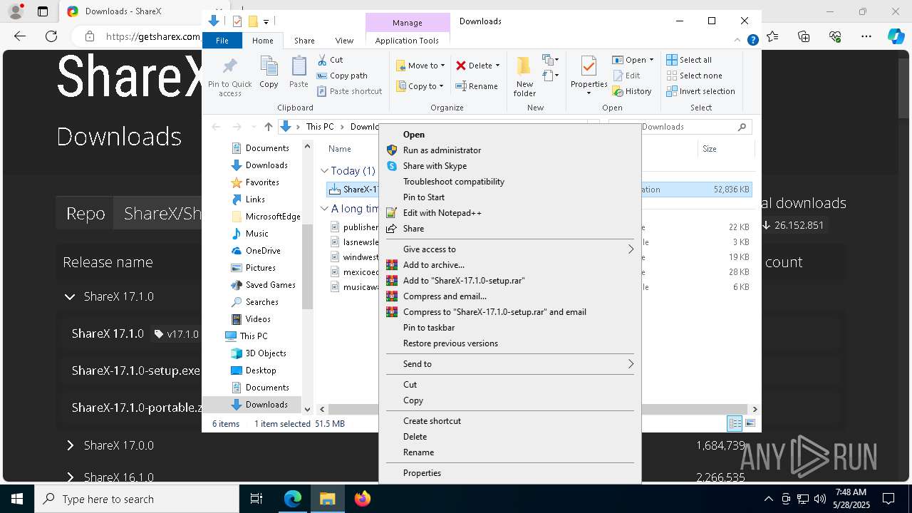Click the Explorer help question mark icon
This screenshot has width=912, height=513.
point(752,41)
